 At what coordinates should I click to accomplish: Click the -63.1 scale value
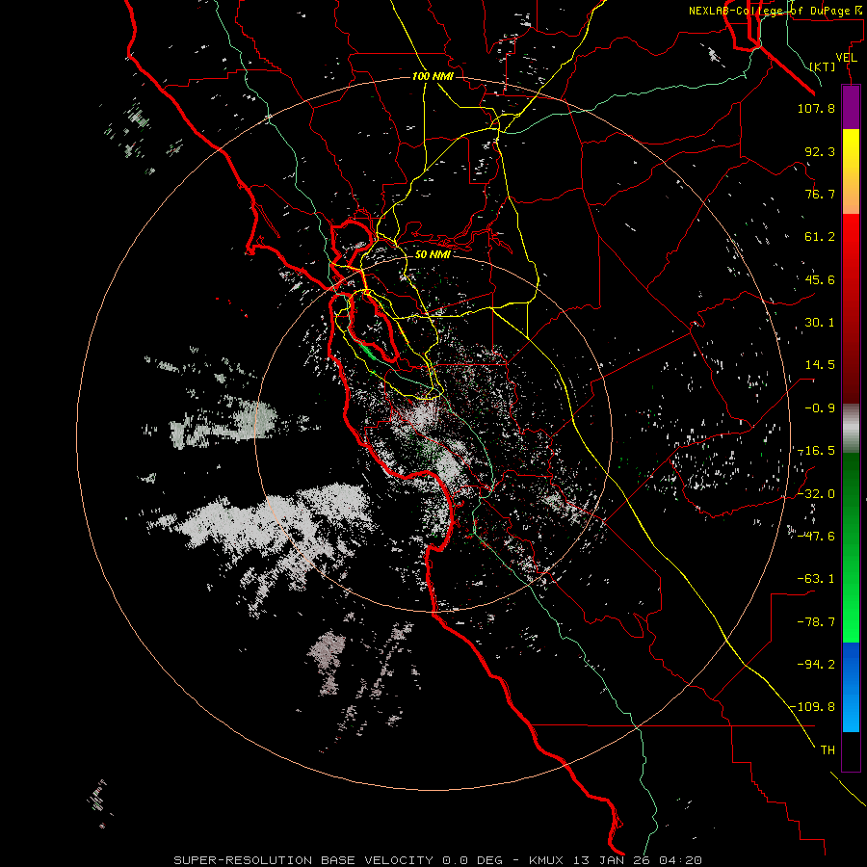pos(816,579)
